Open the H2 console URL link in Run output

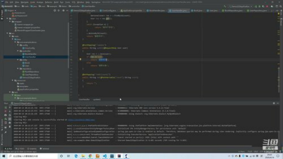81,120
